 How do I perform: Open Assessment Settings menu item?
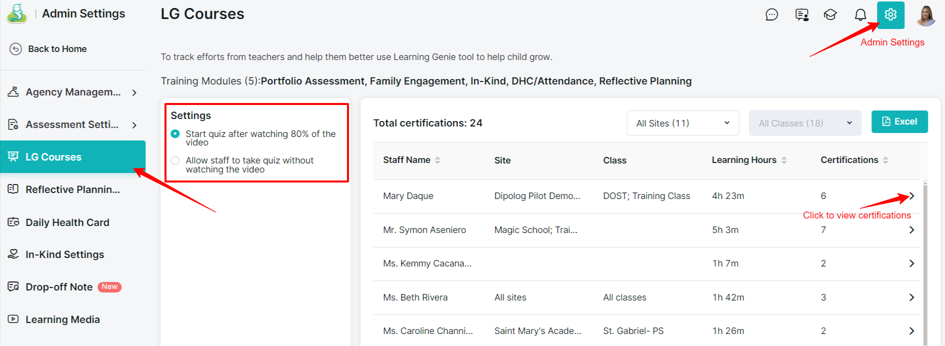[73, 124]
